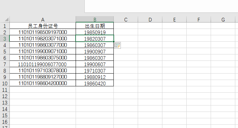Image resolution: width=238 pixels, height=128 pixels.
Task: Select column A header
Action: tap(43, 19)
